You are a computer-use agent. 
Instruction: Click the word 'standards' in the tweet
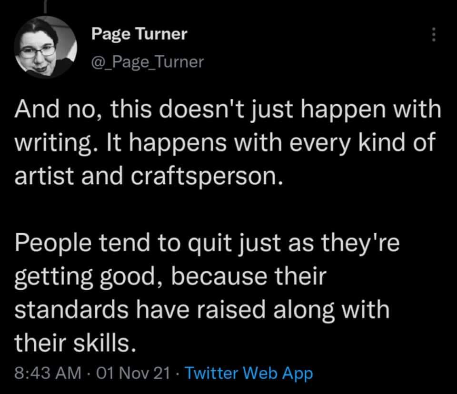tap(71, 309)
